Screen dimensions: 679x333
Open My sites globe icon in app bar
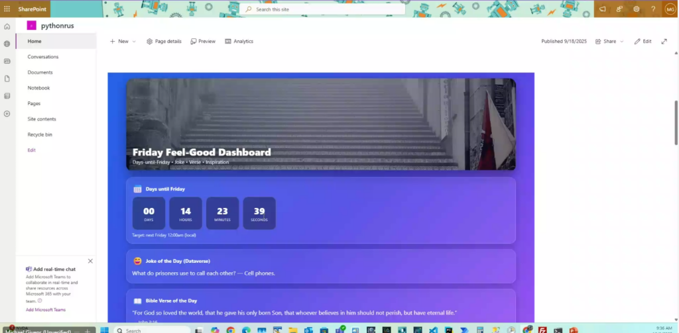[x=7, y=44]
